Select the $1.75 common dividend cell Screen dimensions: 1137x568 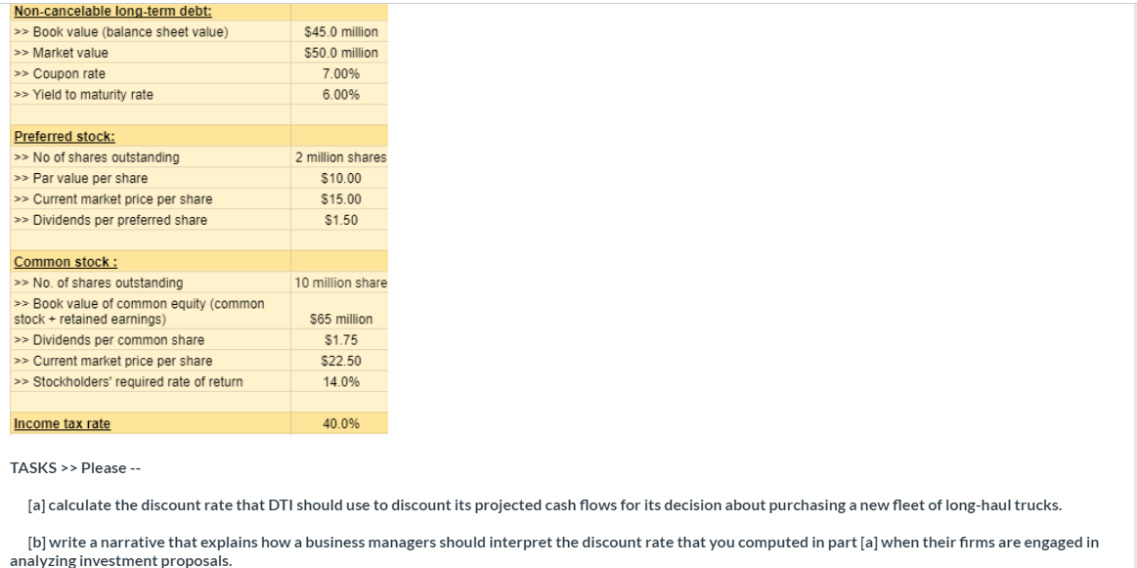(340, 340)
